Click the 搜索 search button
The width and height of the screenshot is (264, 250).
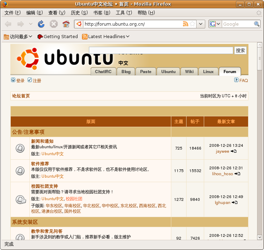coord(240,50)
